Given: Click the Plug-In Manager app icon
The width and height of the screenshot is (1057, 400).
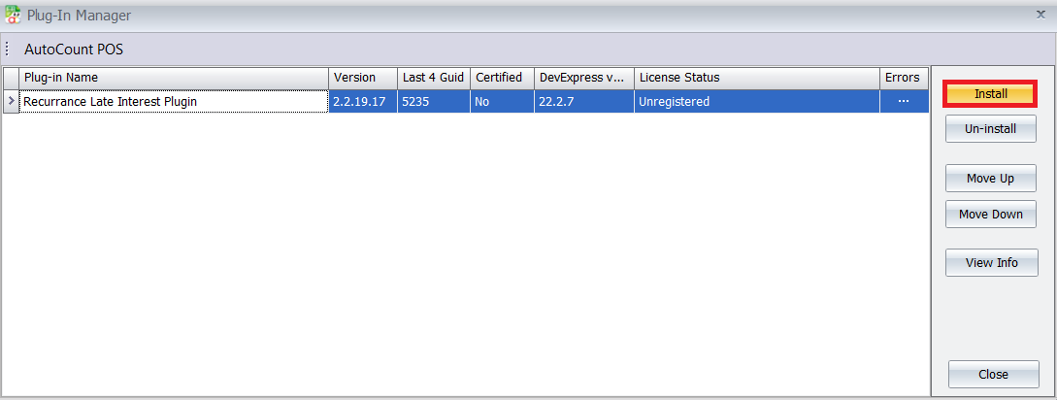Looking at the screenshot, I should [x=13, y=16].
